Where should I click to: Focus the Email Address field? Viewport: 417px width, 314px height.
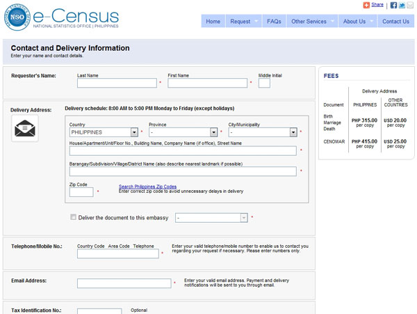point(124,283)
